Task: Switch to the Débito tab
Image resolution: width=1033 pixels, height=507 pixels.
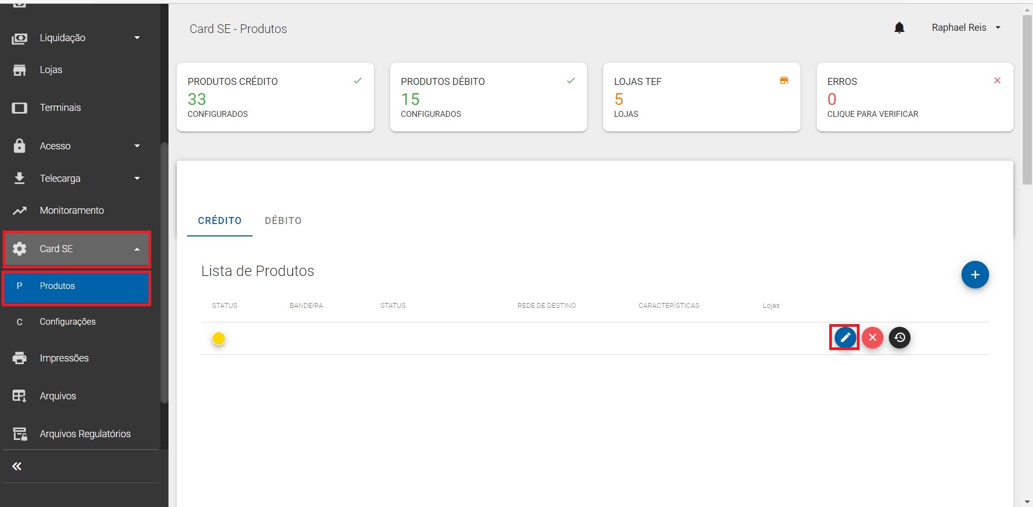Action: tap(283, 221)
